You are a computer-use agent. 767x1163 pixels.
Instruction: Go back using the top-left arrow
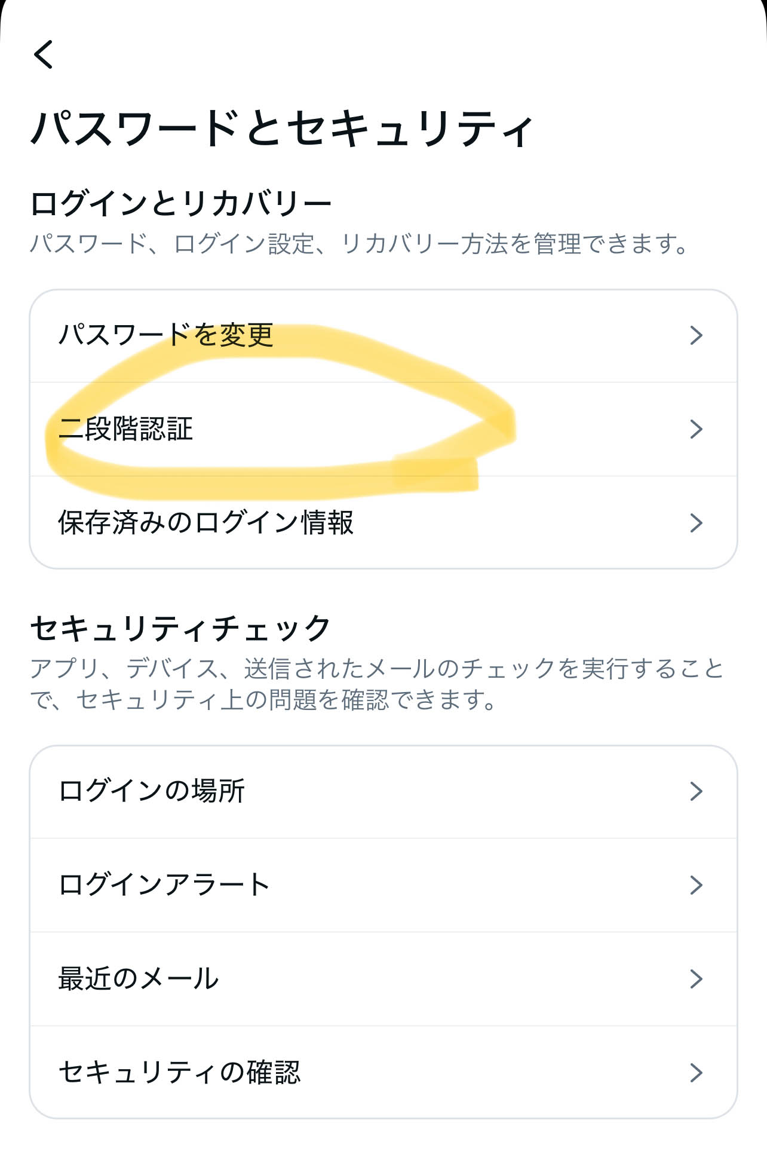pos(43,54)
